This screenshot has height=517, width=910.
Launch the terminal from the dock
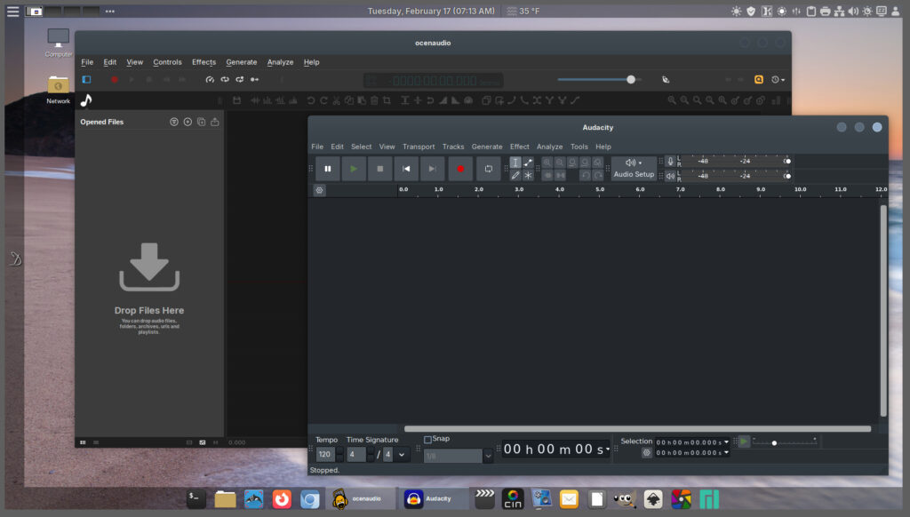[196, 499]
